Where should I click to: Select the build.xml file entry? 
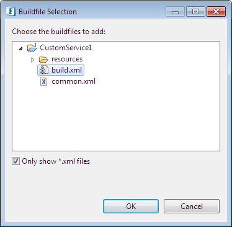tap(67, 70)
